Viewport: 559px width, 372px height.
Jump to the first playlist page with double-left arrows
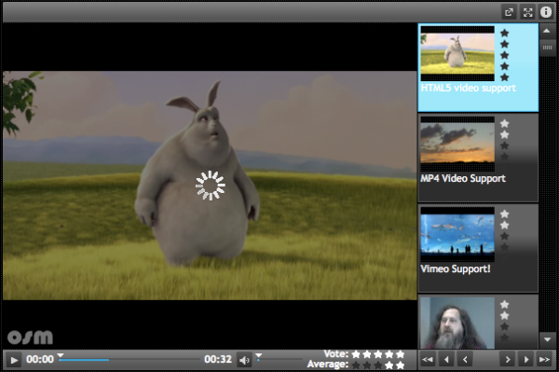point(428,359)
